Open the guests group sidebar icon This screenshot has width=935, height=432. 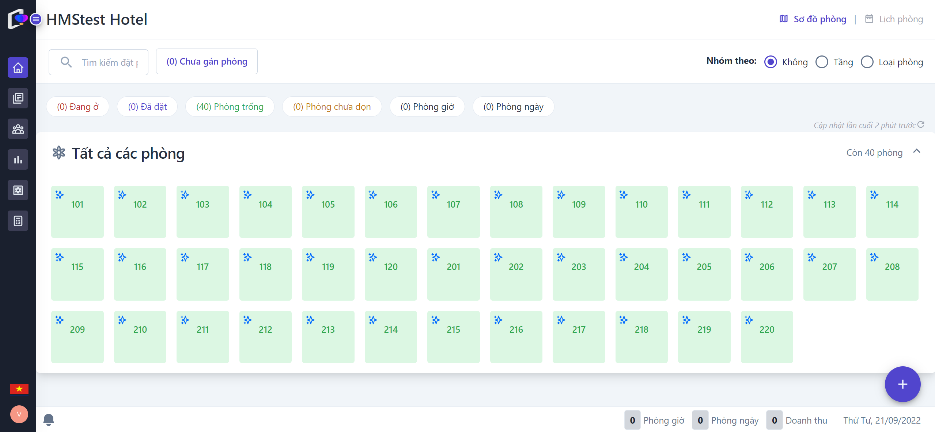point(18,129)
